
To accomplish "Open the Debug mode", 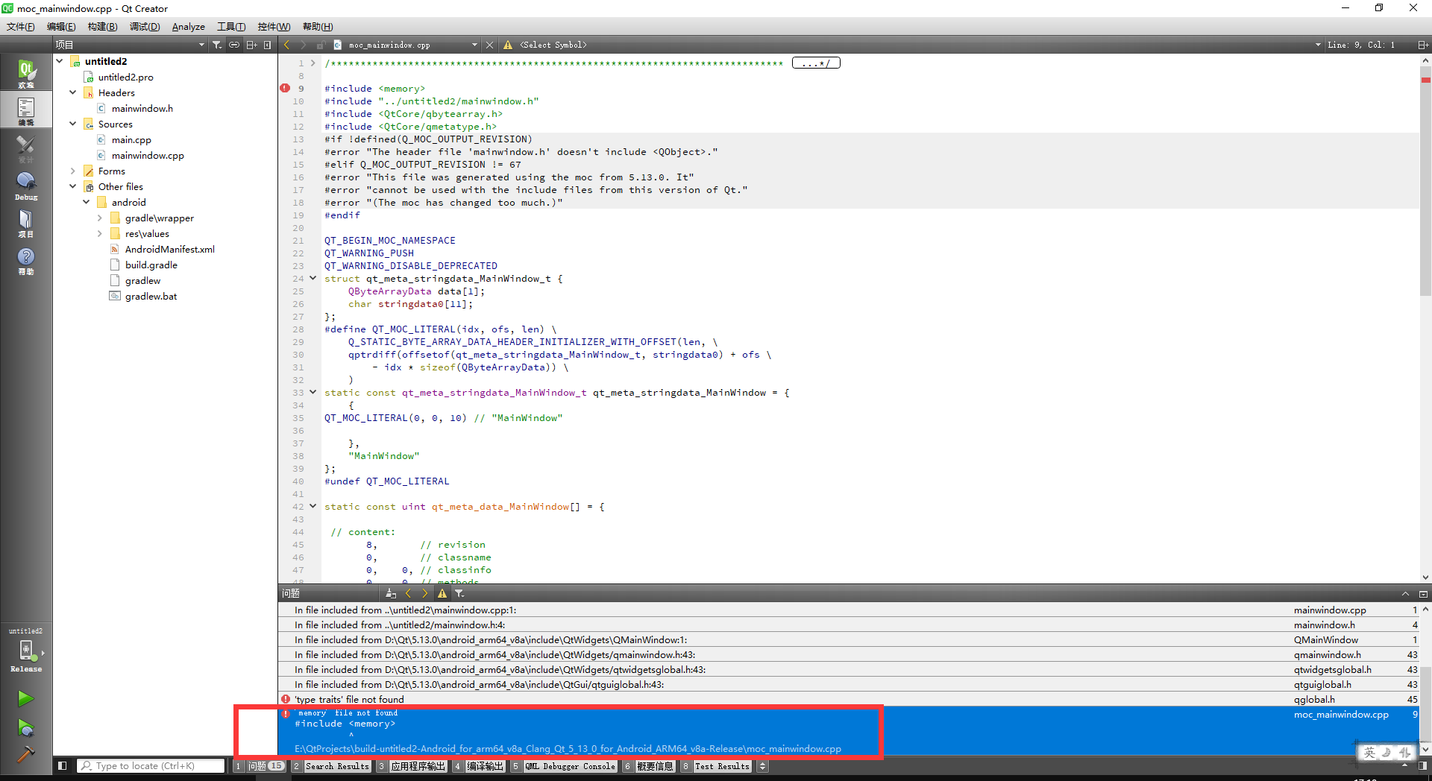I will coord(26,185).
